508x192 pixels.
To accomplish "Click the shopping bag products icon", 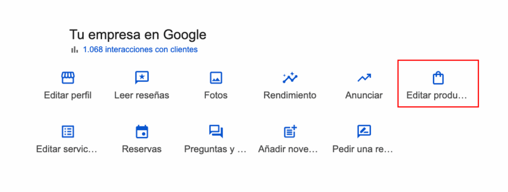I will pyautogui.click(x=438, y=78).
